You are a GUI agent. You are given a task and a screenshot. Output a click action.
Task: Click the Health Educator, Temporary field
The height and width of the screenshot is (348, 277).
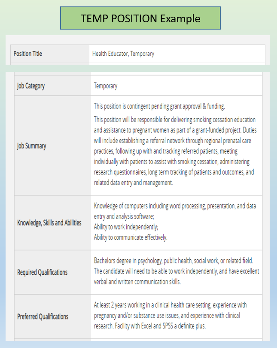click(x=123, y=54)
